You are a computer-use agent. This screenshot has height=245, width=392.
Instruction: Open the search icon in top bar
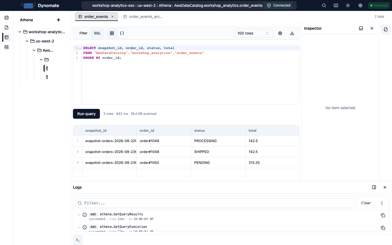324,5
